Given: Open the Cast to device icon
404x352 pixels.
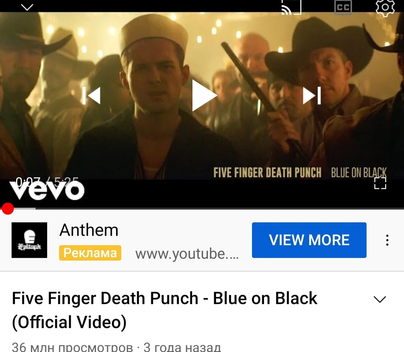Looking at the screenshot, I should point(291,7).
